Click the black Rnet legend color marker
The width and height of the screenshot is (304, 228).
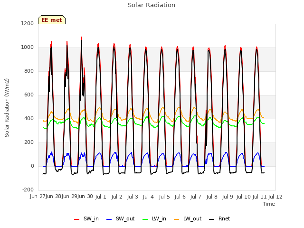(212, 219)
